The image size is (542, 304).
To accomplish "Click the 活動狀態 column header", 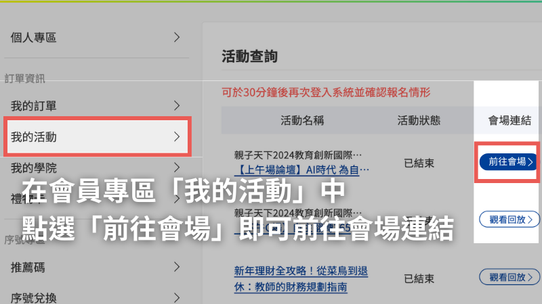I will [419, 121].
